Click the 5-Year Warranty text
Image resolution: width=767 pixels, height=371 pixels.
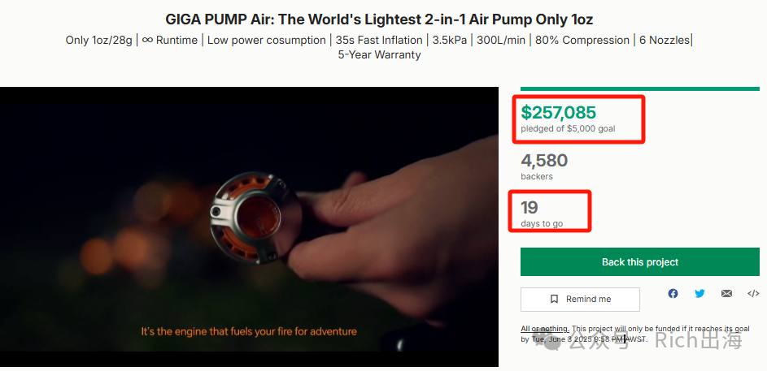[379, 54]
